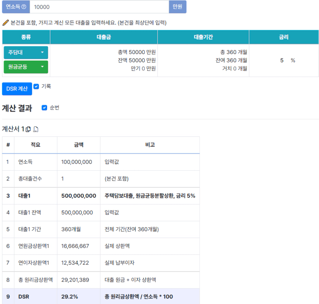
Task: Click the 만원 unit label beside income
Action: tap(177, 7)
